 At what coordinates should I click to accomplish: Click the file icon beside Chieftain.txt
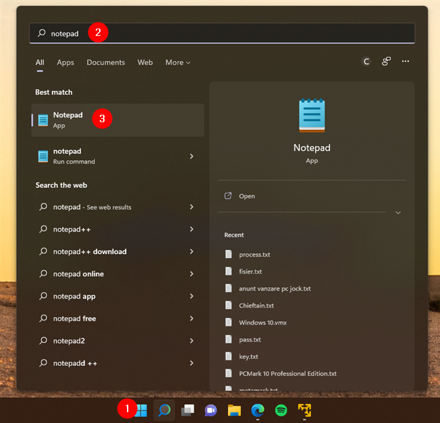(229, 305)
